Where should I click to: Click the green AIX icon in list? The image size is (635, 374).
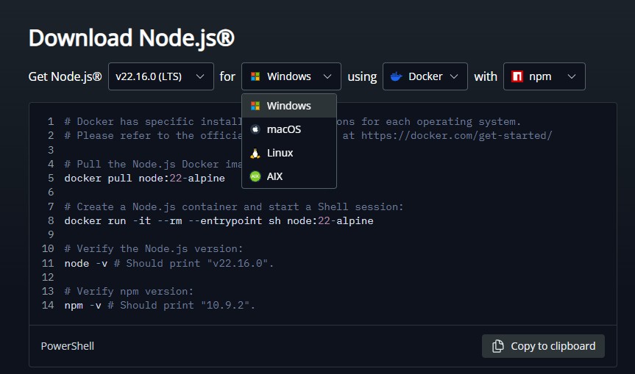(x=255, y=176)
